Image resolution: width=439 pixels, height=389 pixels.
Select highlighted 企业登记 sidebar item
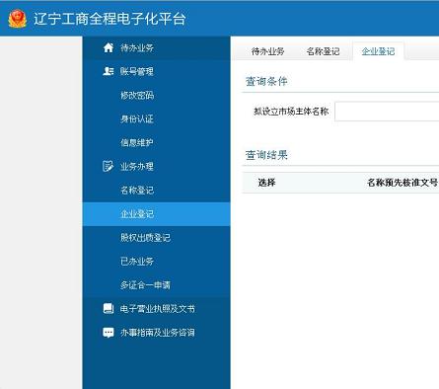pos(157,214)
